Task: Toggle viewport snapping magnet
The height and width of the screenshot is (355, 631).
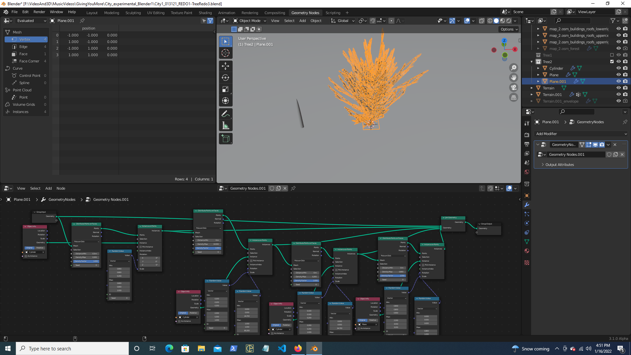Action: pos(373,21)
